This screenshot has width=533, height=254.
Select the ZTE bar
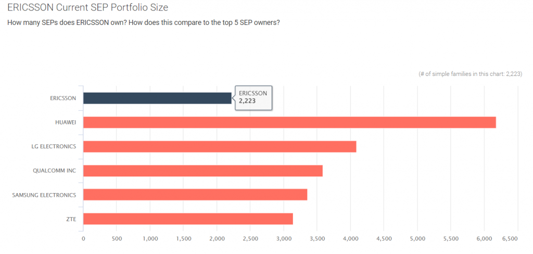(x=188, y=219)
